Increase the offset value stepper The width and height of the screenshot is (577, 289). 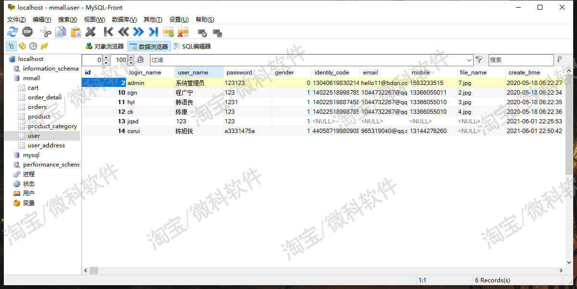point(106,58)
